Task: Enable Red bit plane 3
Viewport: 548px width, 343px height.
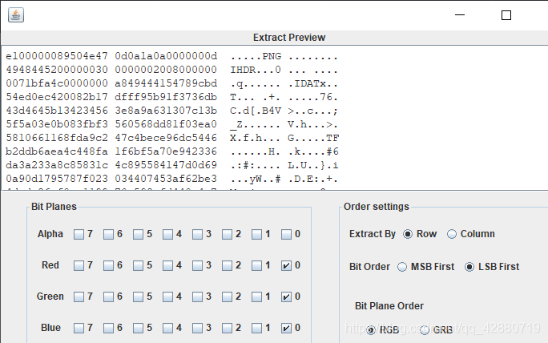Action: point(197,266)
